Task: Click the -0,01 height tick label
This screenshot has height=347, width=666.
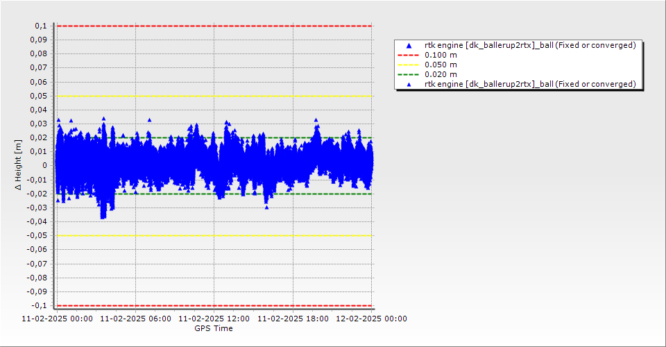Action: (x=37, y=180)
